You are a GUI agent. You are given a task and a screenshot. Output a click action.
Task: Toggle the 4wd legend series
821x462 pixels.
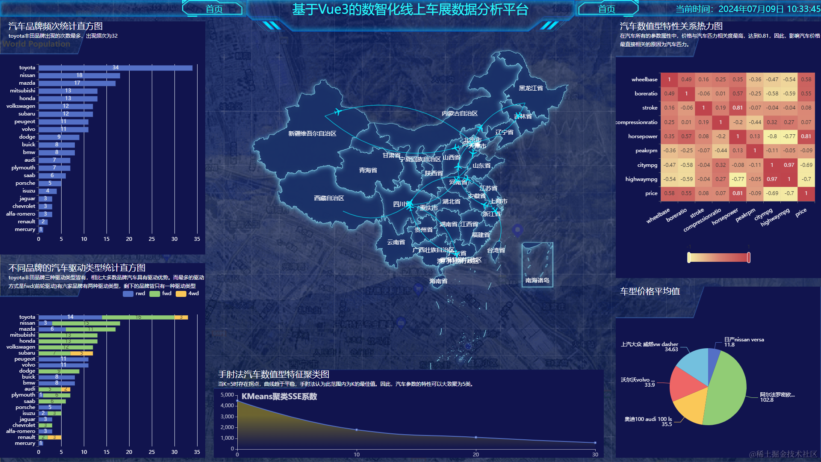(x=181, y=293)
